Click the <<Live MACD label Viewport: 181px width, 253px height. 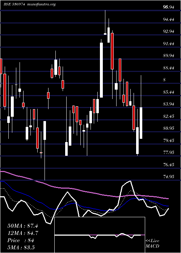pyautogui.click(x=152, y=244)
